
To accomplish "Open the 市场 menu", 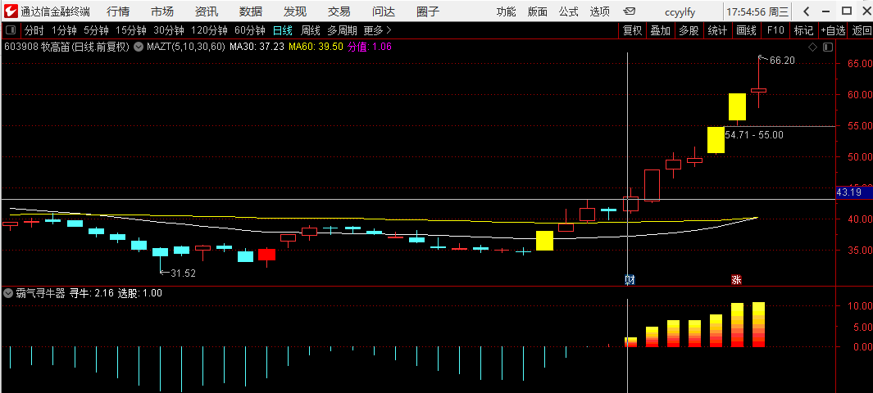I will [162, 11].
